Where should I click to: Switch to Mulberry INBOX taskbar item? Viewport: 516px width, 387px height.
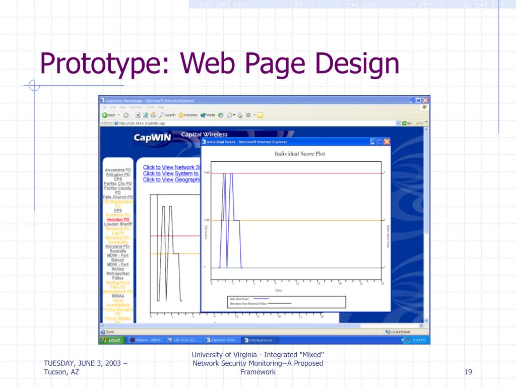click(146, 340)
